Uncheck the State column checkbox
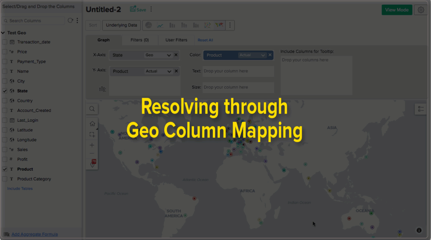The height and width of the screenshot is (240, 431). pos(4,91)
